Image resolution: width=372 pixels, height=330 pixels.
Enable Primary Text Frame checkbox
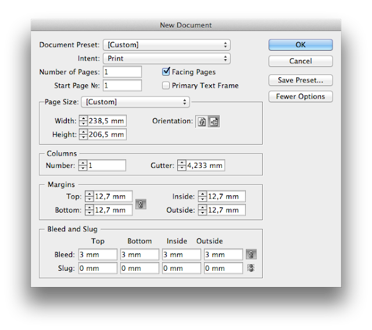point(166,85)
